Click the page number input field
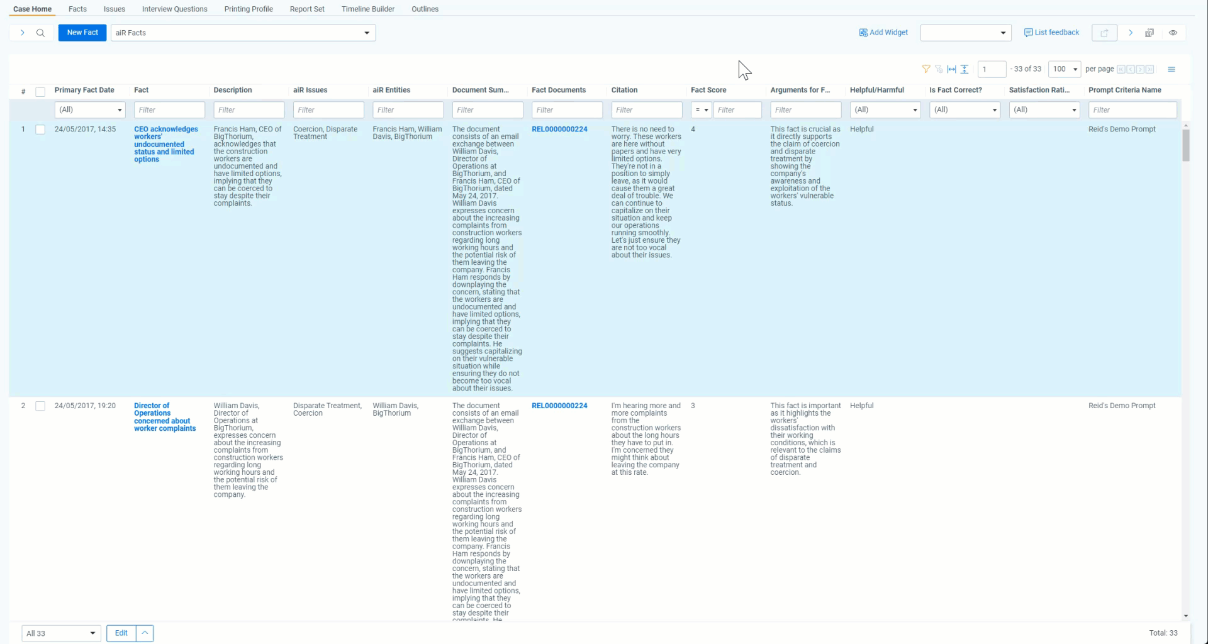Image resolution: width=1208 pixels, height=644 pixels. 992,69
